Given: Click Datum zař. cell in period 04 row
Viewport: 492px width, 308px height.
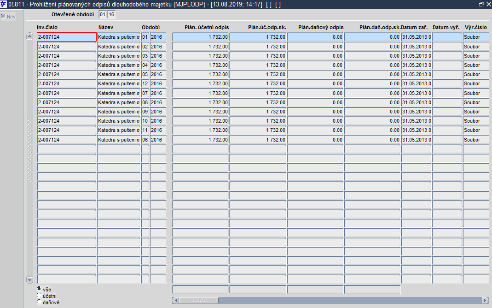Looking at the screenshot, I should [x=417, y=65].
